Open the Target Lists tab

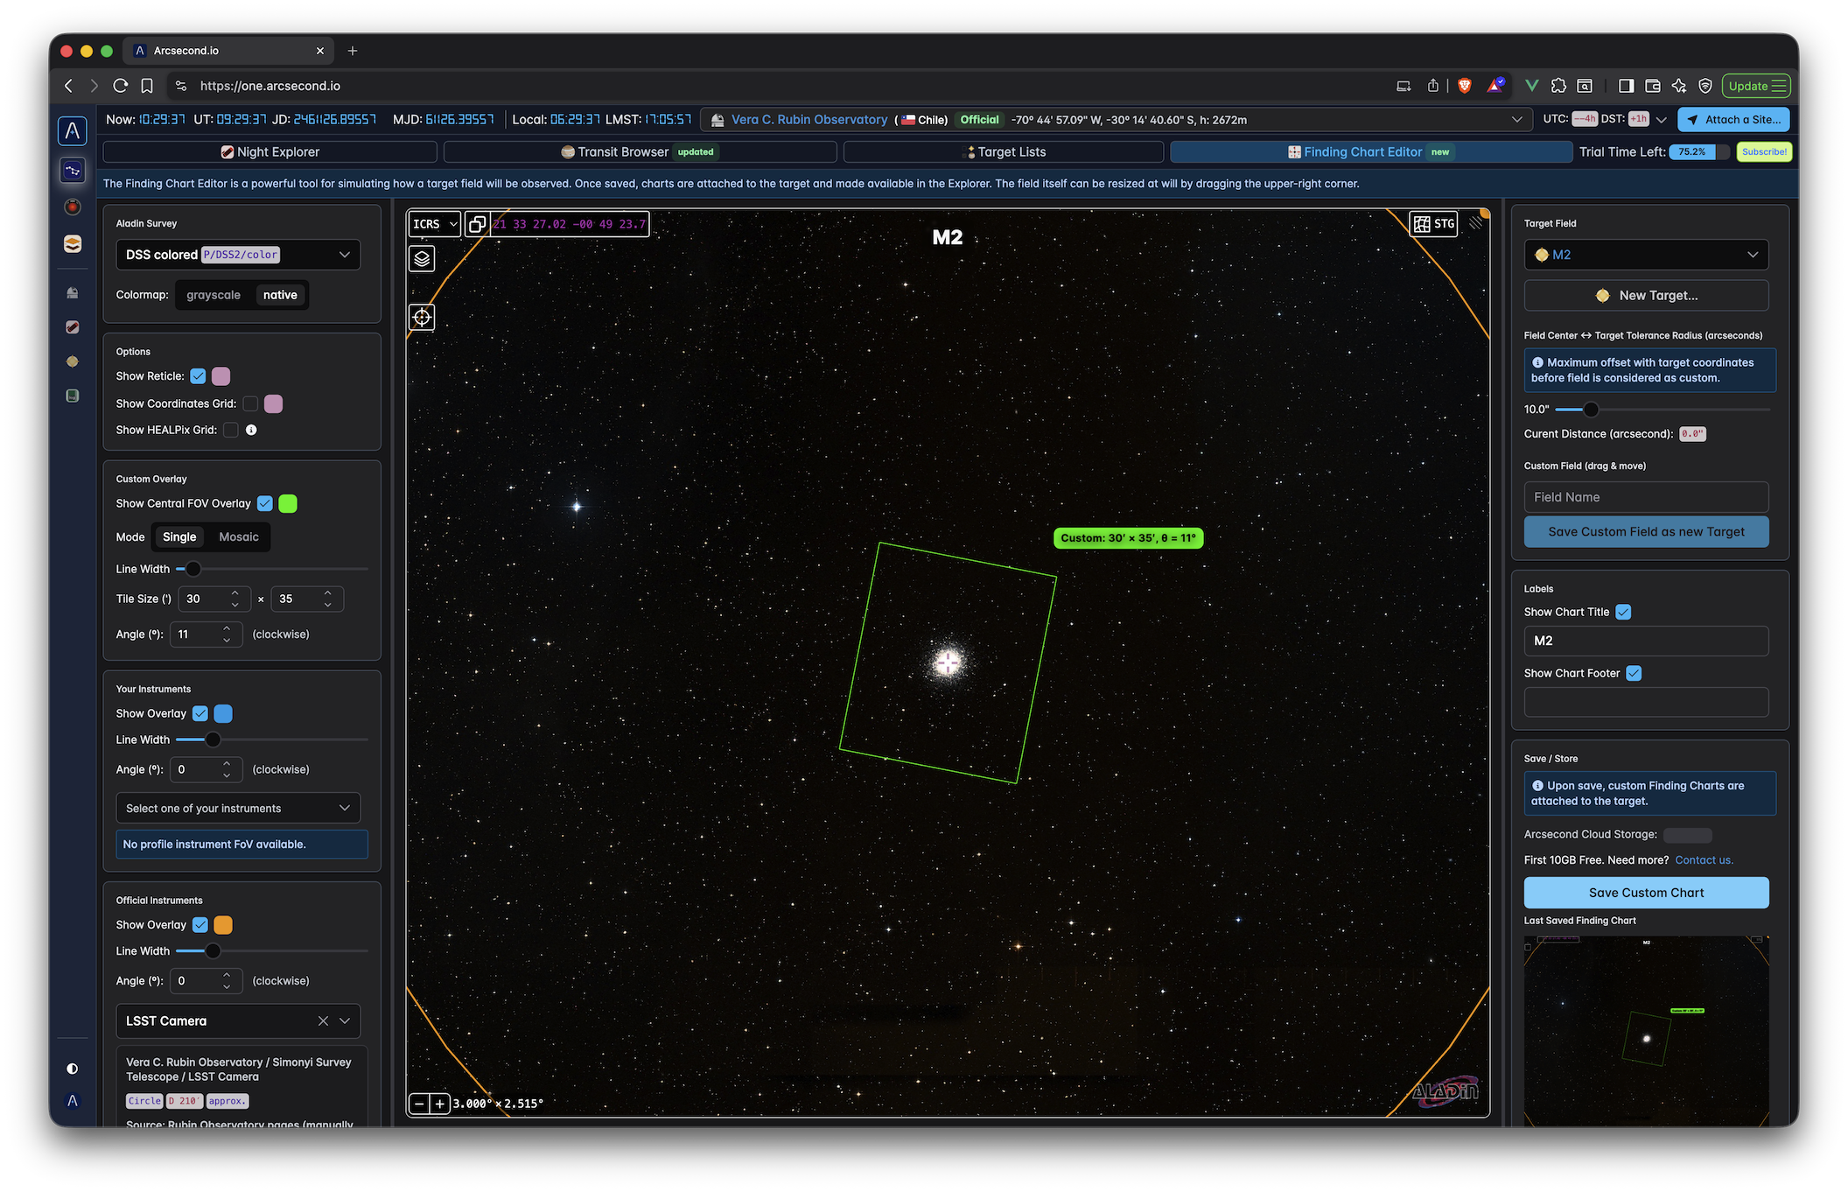click(x=1004, y=152)
